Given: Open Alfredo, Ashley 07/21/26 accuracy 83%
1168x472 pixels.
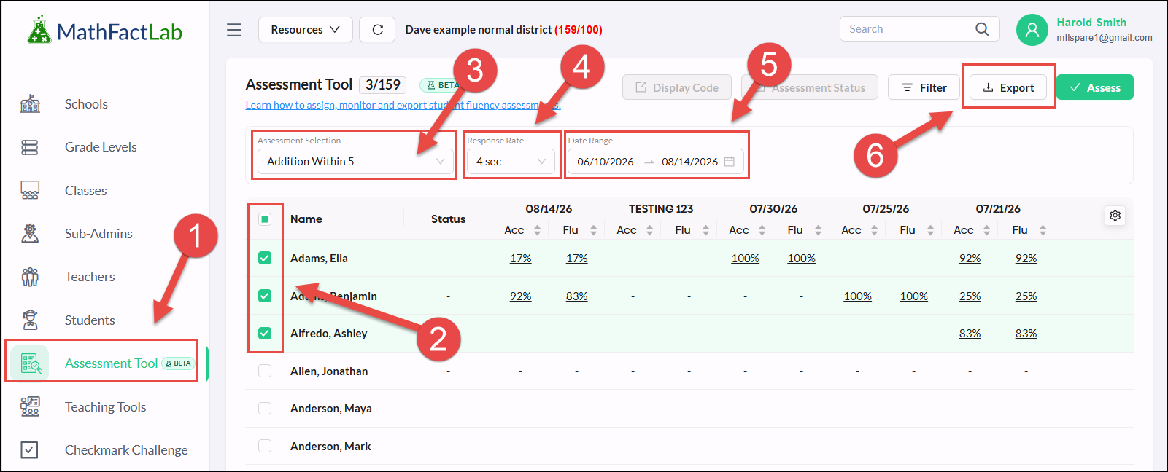Looking at the screenshot, I should (x=970, y=334).
